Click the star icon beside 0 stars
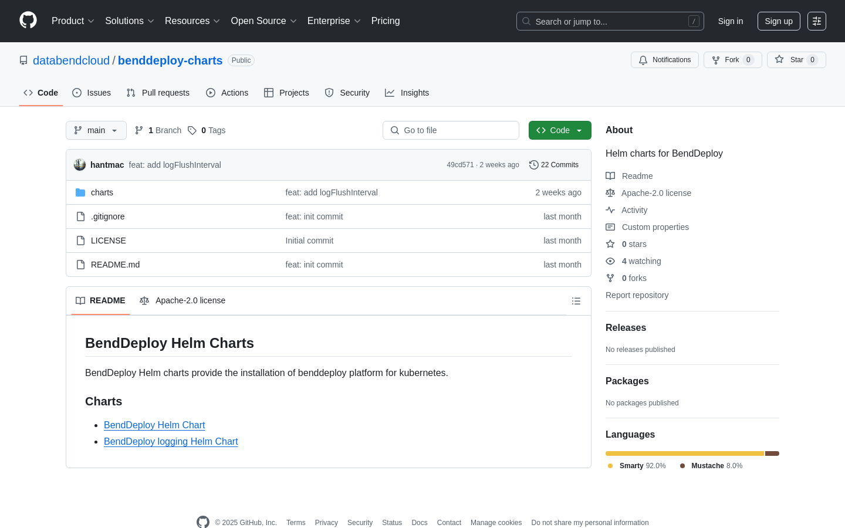Image resolution: width=845 pixels, height=528 pixels. 610,244
